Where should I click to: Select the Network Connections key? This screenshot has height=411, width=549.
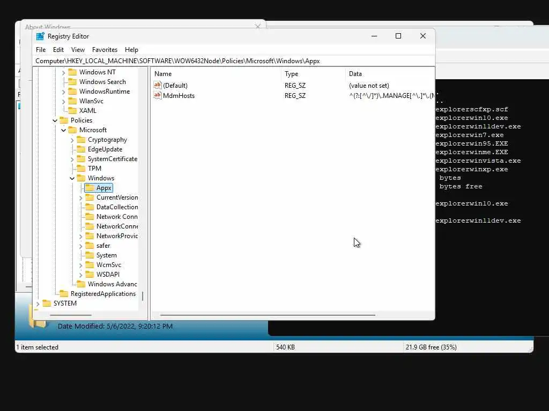pos(117,217)
